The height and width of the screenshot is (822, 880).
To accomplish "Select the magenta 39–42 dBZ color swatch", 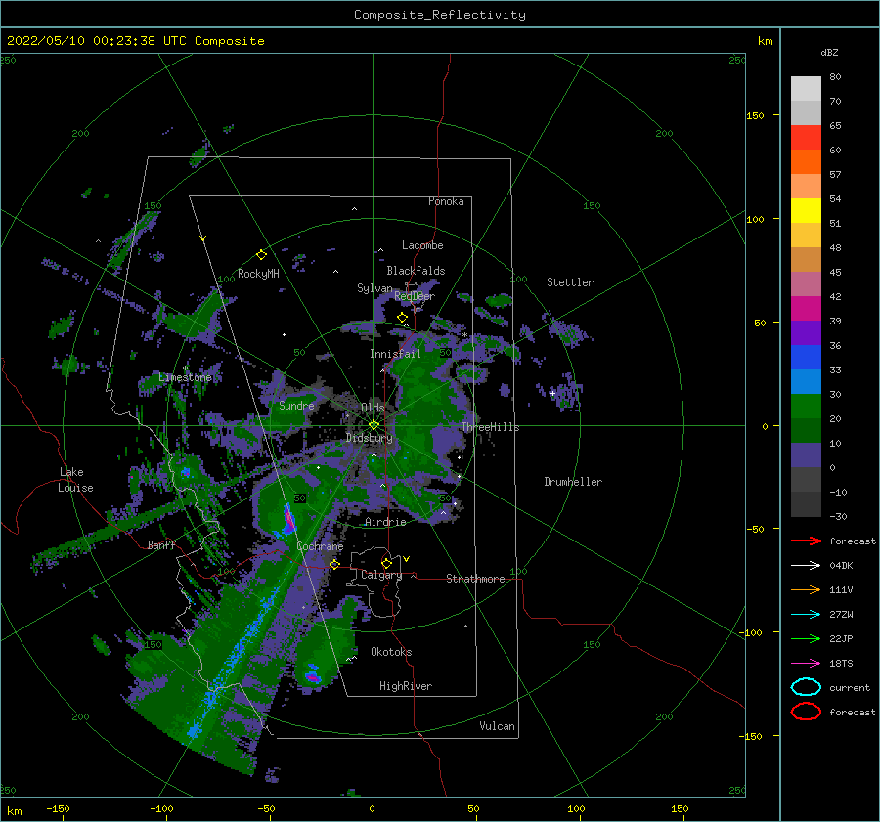I will (806, 308).
